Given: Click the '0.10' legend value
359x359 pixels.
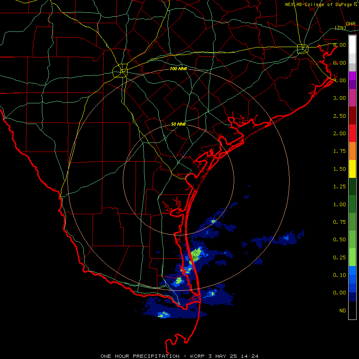Looking at the screenshot, I should click(x=339, y=275).
